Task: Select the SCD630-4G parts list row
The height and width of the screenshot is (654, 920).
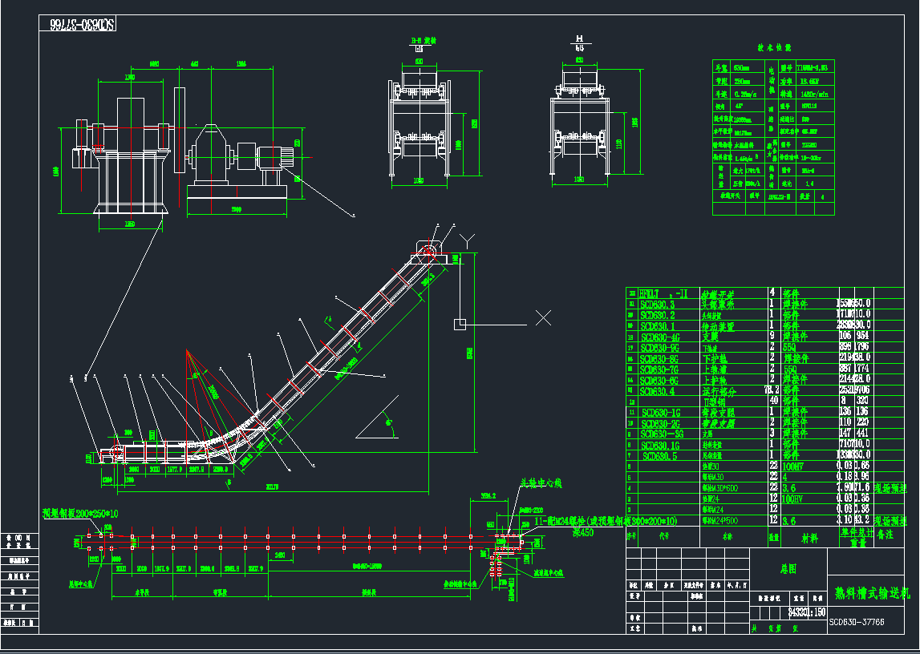Action: 659,337
